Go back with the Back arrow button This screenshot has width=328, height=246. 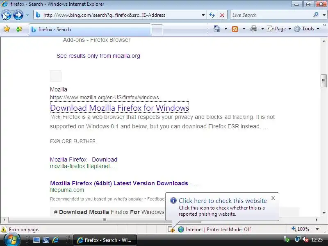pos(6,15)
